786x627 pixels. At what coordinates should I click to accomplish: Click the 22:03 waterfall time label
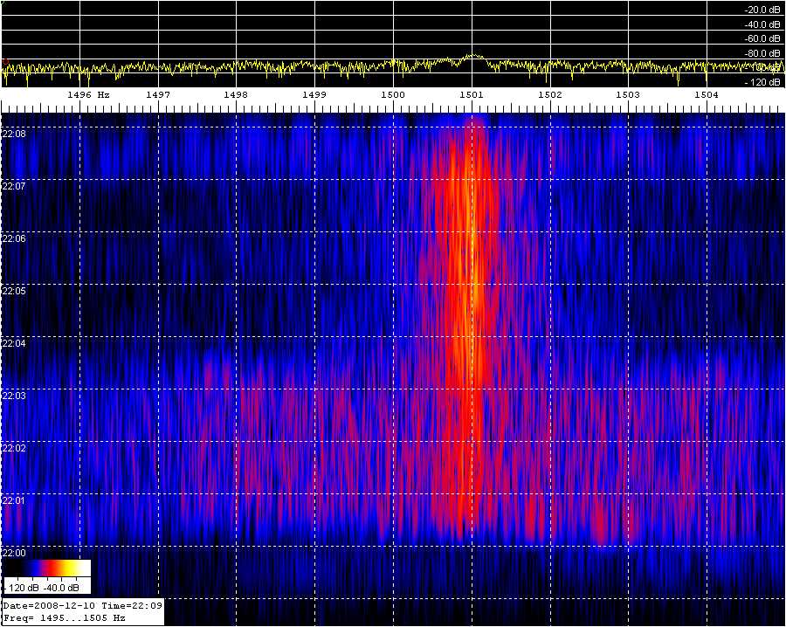(x=14, y=396)
